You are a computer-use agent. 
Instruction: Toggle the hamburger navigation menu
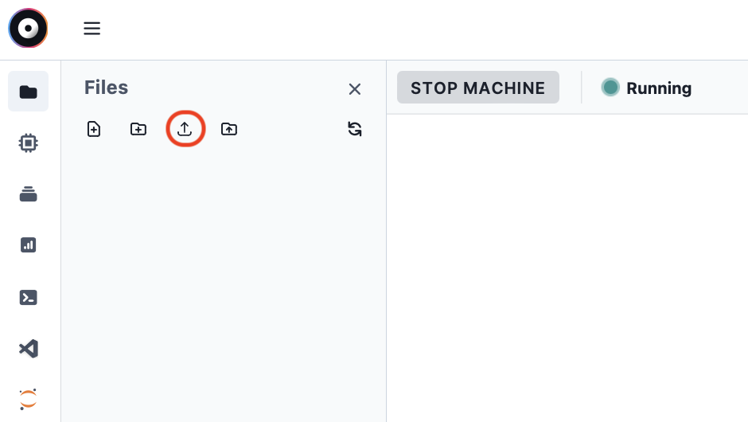(x=92, y=29)
